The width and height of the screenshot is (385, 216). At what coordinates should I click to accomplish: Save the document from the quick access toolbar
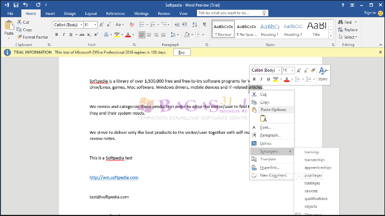click(16, 5)
